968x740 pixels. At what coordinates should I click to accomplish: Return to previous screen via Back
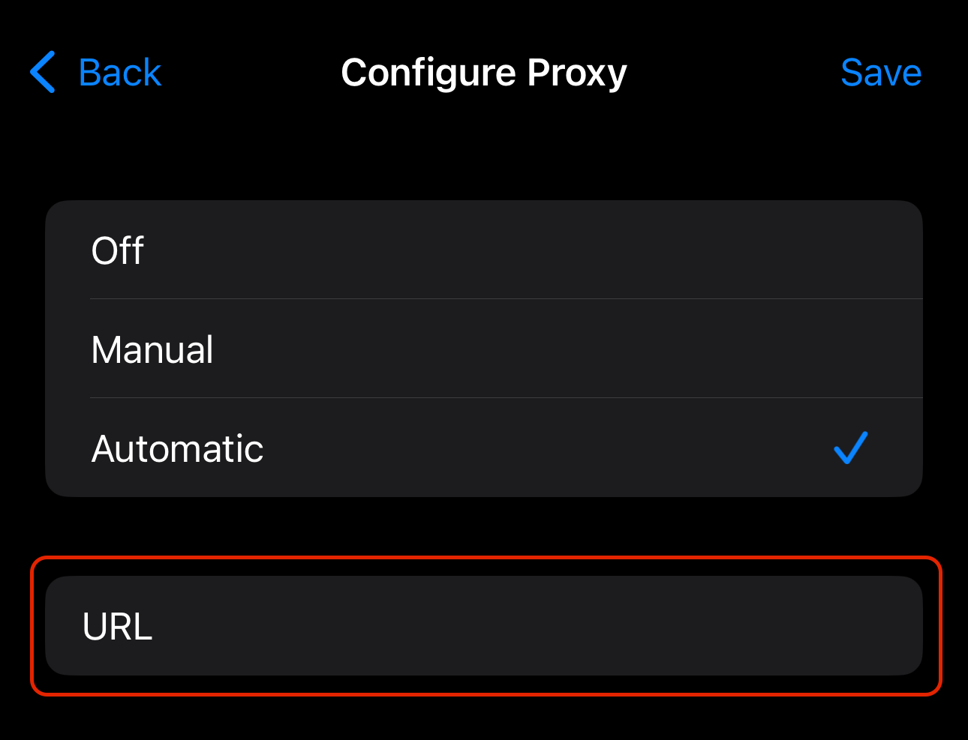[96, 73]
